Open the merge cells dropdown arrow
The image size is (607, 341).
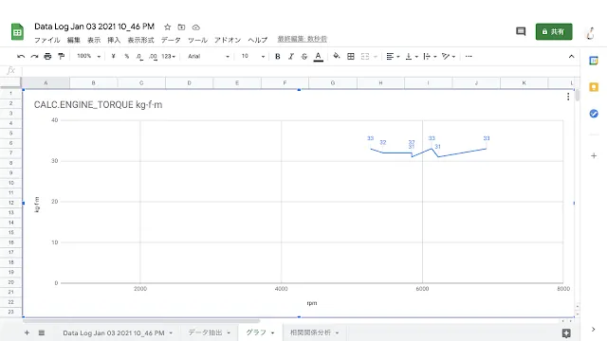click(x=376, y=57)
